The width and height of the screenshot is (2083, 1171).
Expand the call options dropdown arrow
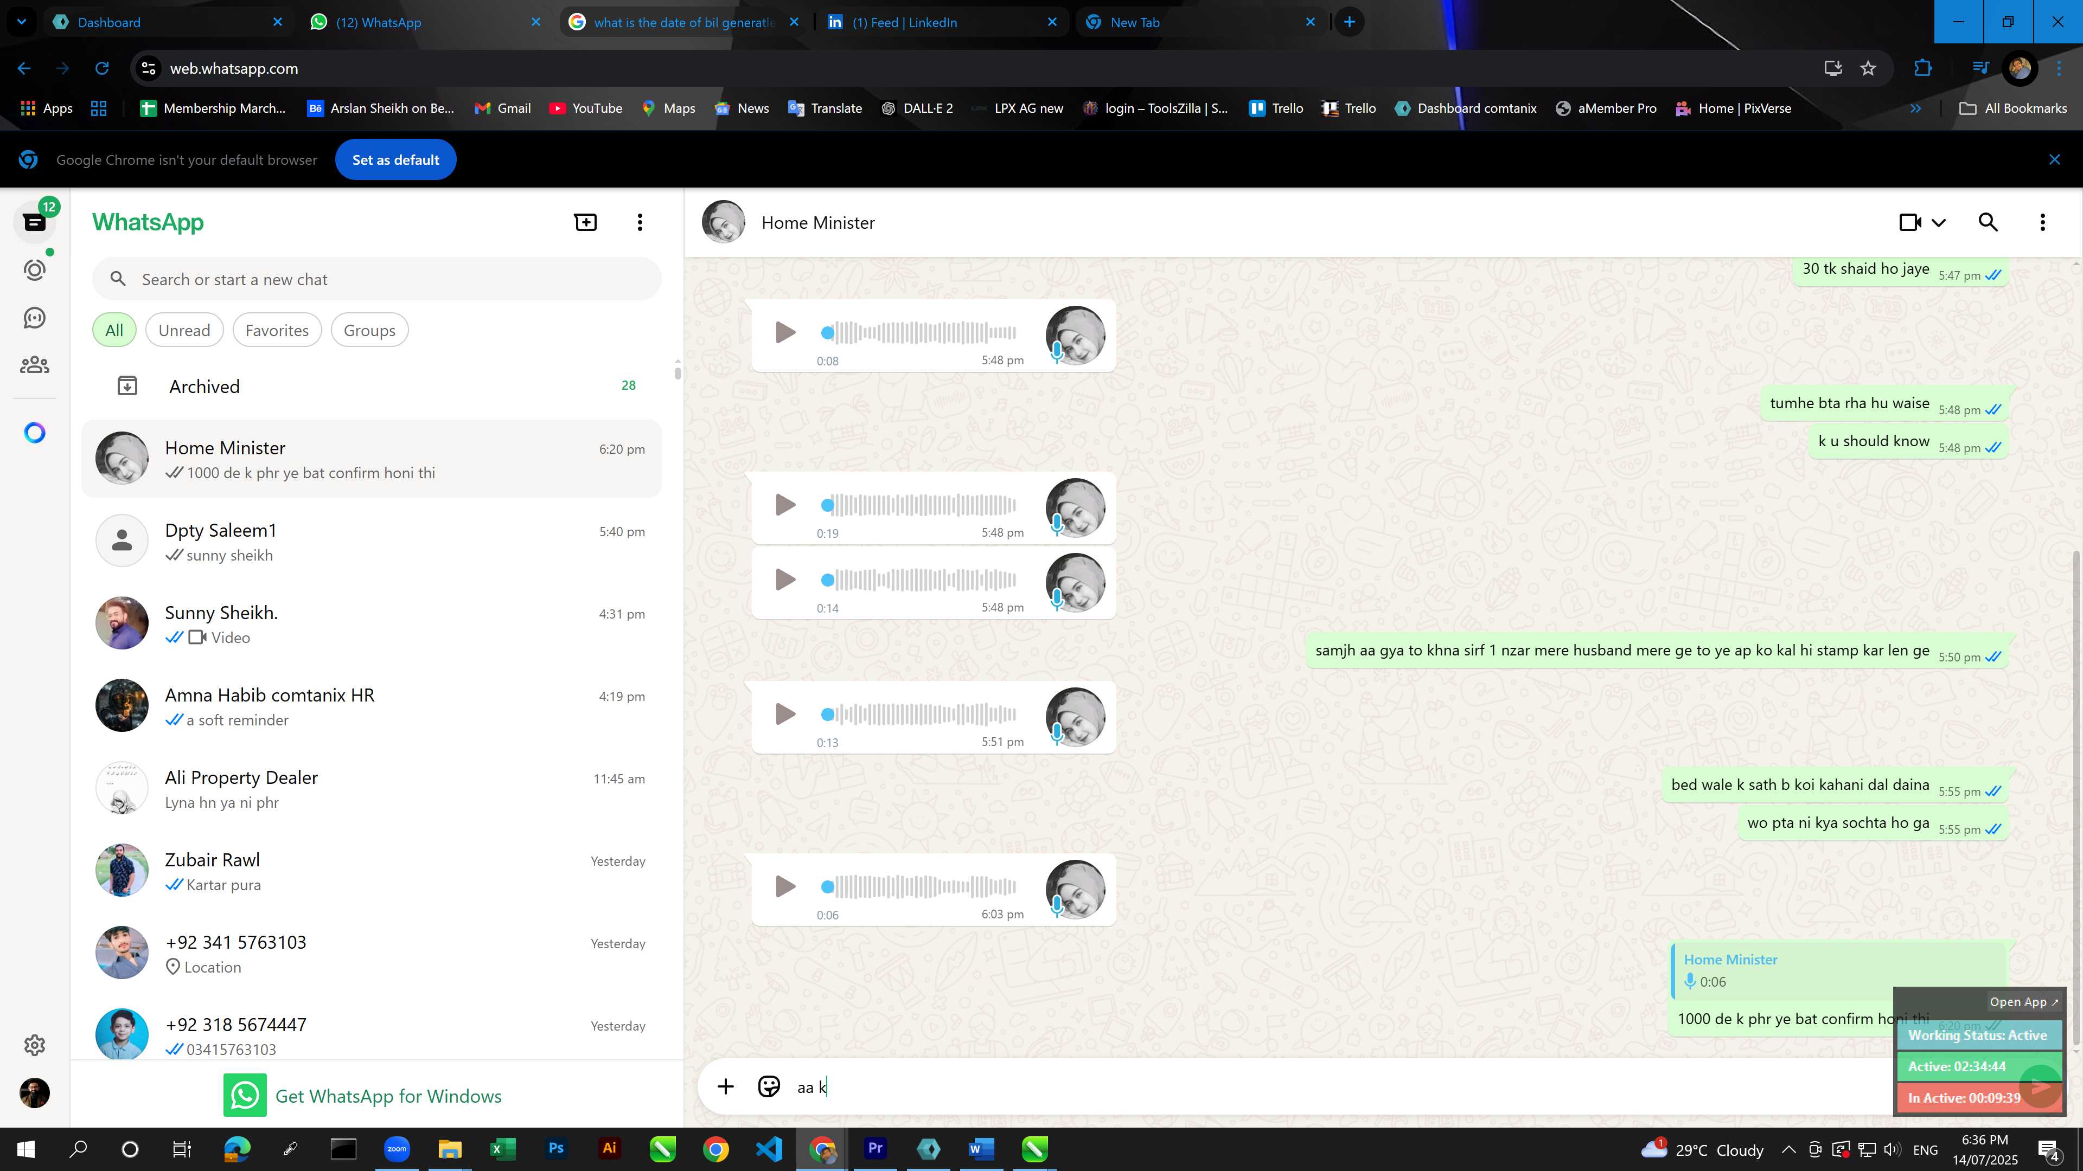coord(1939,223)
